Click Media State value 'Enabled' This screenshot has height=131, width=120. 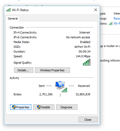(85, 42)
